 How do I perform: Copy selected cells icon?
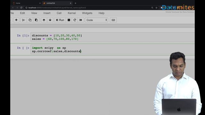tap(30, 20)
